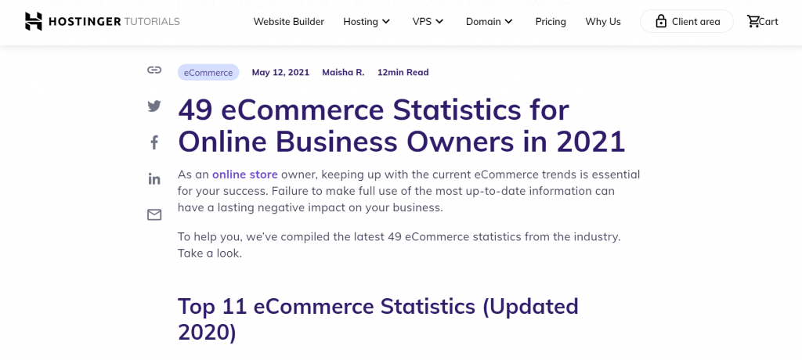Share the article on LinkedIn
This screenshot has height=360, width=802.
154,178
